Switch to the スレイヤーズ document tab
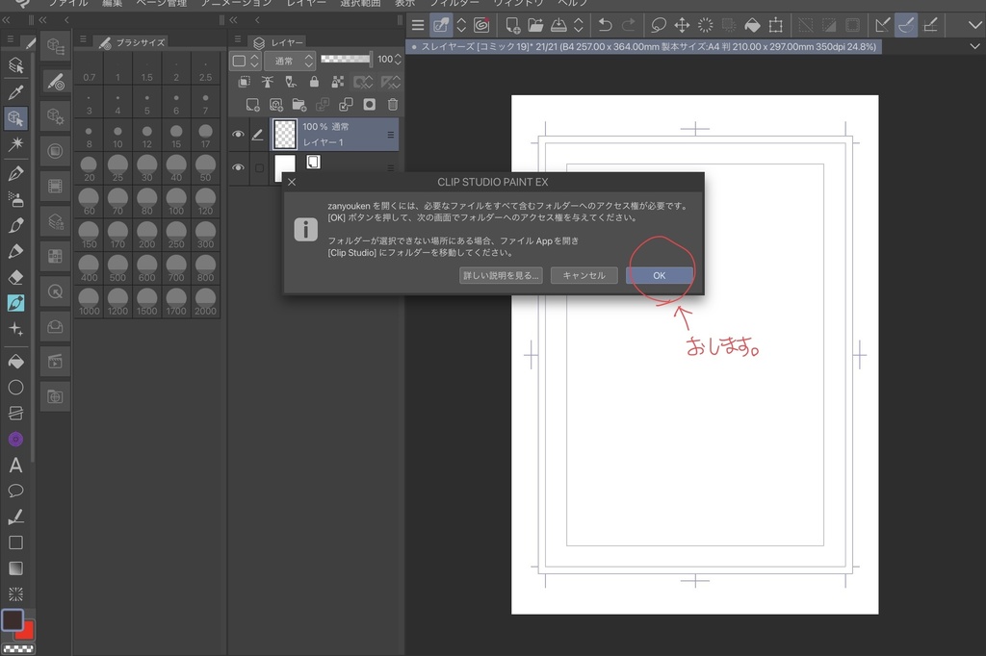The width and height of the screenshot is (986, 656). pyautogui.click(x=644, y=46)
